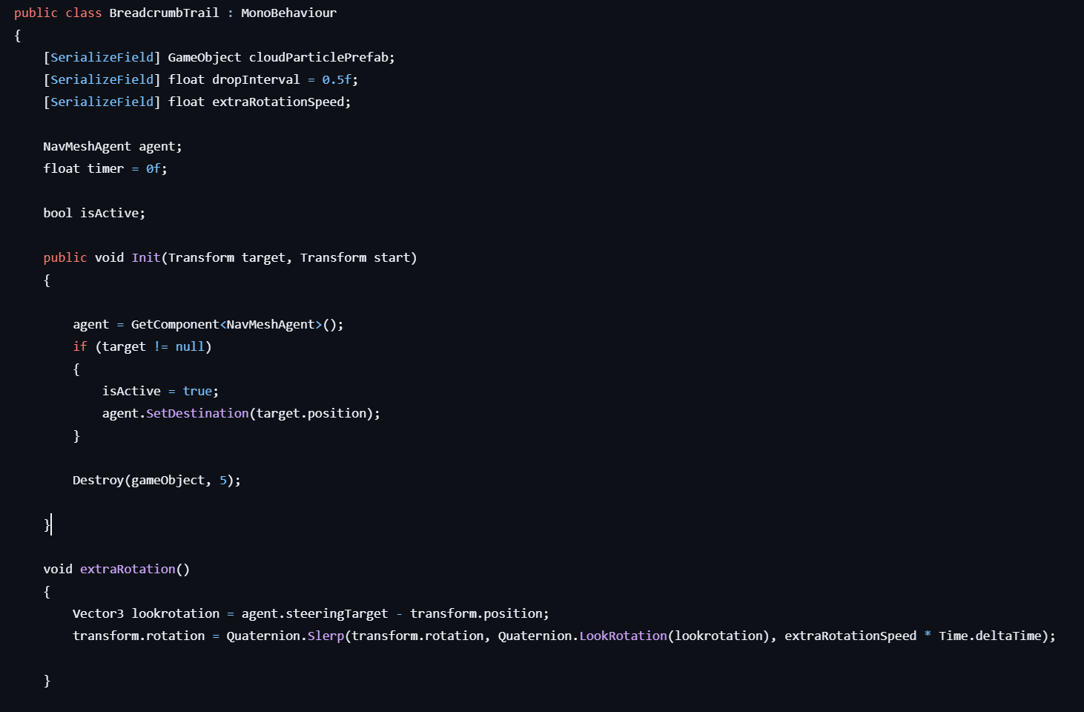
Task: Click the true keyword value
Action: [197, 391]
